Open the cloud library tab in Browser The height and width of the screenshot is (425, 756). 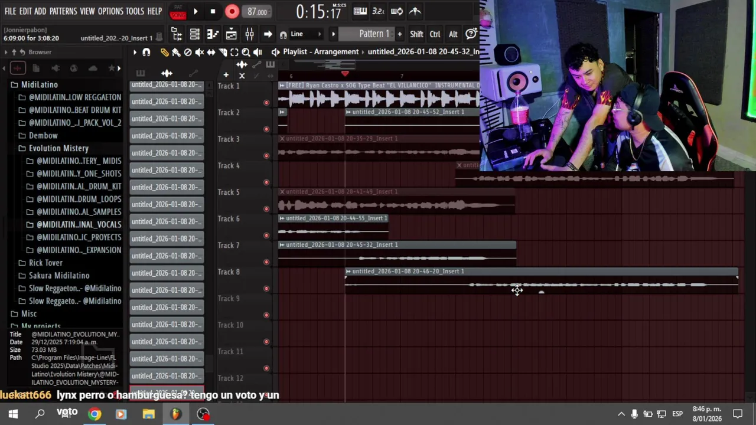pyautogui.click(x=93, y=68)
